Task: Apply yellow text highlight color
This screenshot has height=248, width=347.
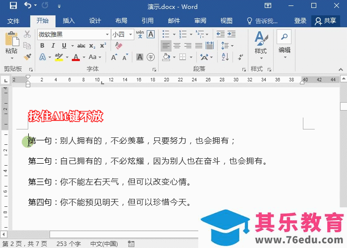Action: coord(59,57)
